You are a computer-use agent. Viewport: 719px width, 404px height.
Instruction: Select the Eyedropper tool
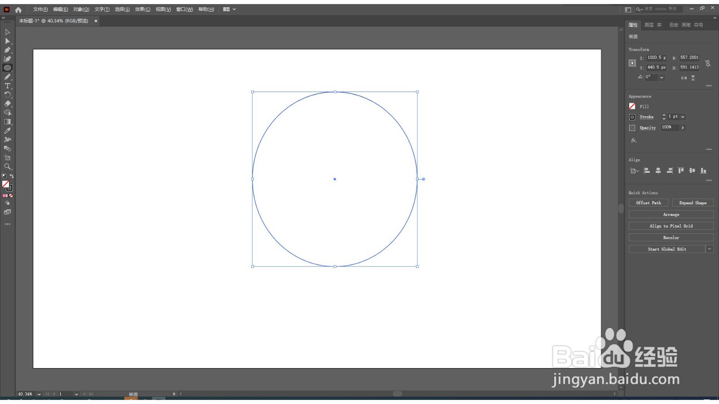click(7, 131)
